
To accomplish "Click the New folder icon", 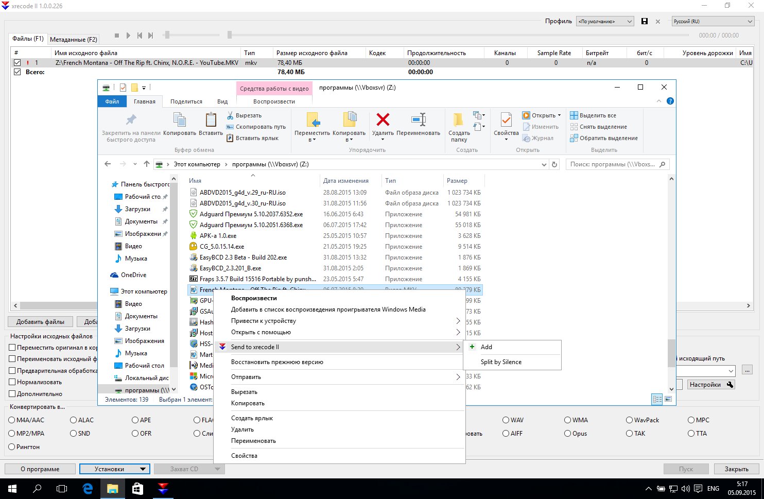I will pyautogui.click(x=458, y=119).
